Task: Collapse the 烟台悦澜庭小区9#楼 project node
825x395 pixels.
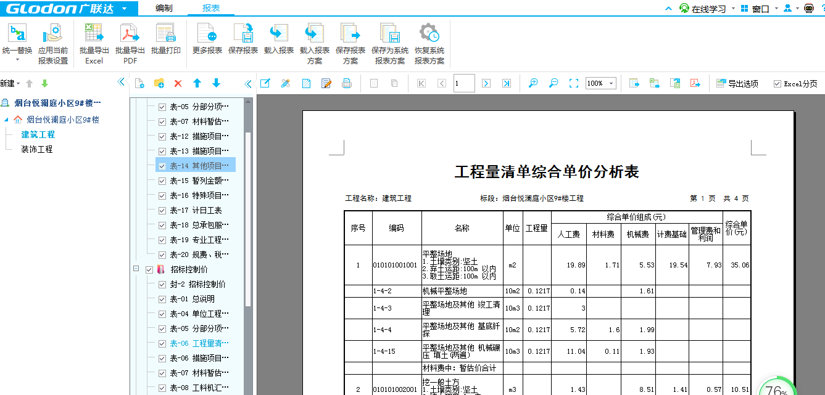Action: click(x=7, y=120)
